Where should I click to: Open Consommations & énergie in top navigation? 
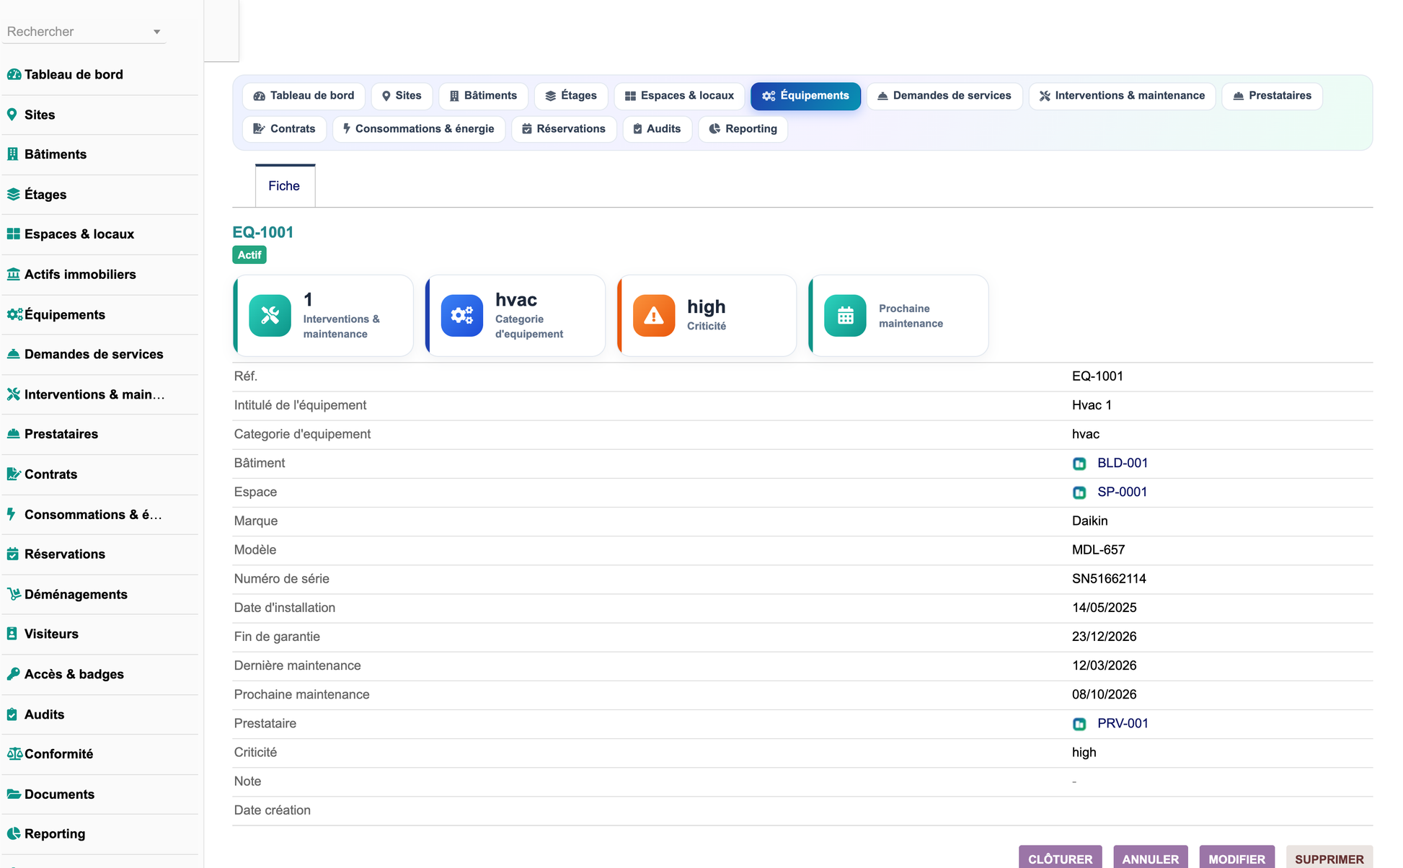[x=418, y=129]
